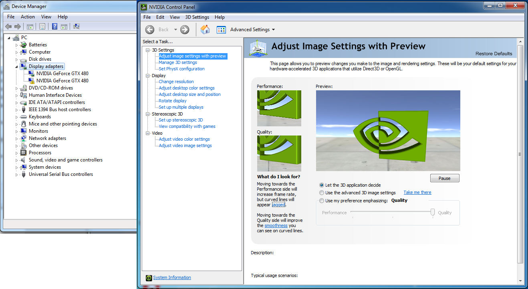The width and height of the screenshot is (528, 289).
Task: Click the Network adapters device icon
Action: point(24,138)
